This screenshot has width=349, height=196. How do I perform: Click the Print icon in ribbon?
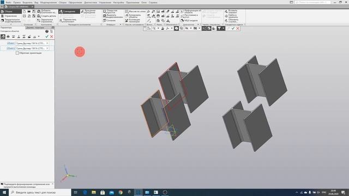tap(24, 16)
